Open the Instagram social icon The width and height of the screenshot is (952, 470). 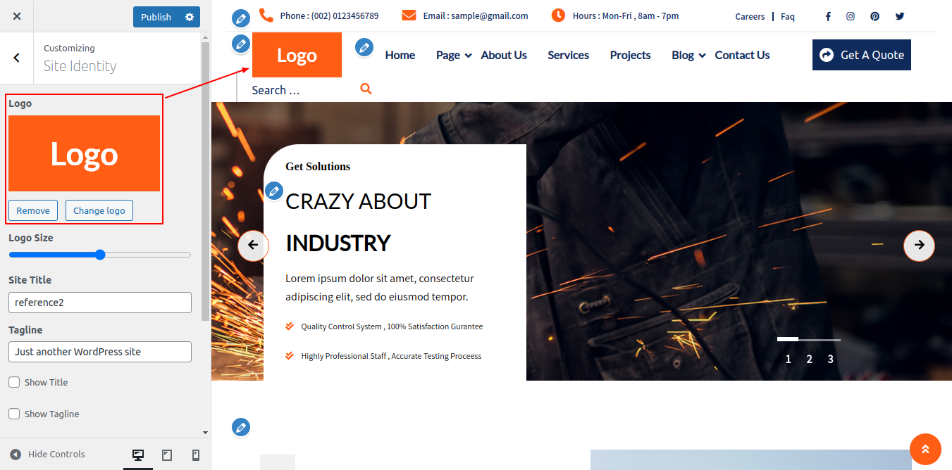[x=851, y=16]
